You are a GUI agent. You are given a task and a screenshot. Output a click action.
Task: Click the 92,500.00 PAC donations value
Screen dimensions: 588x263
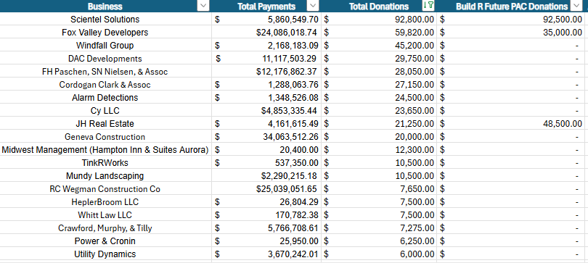click(563, 20)
